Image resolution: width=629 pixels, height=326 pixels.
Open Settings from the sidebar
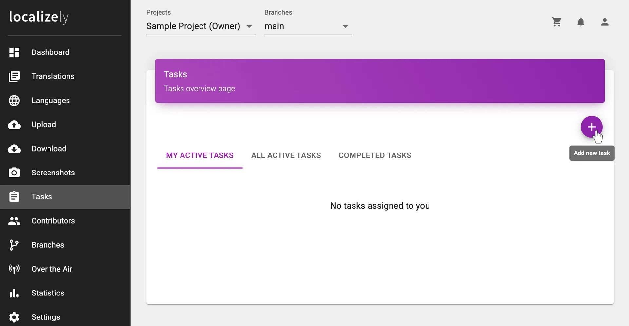click(x=46, y=317)
